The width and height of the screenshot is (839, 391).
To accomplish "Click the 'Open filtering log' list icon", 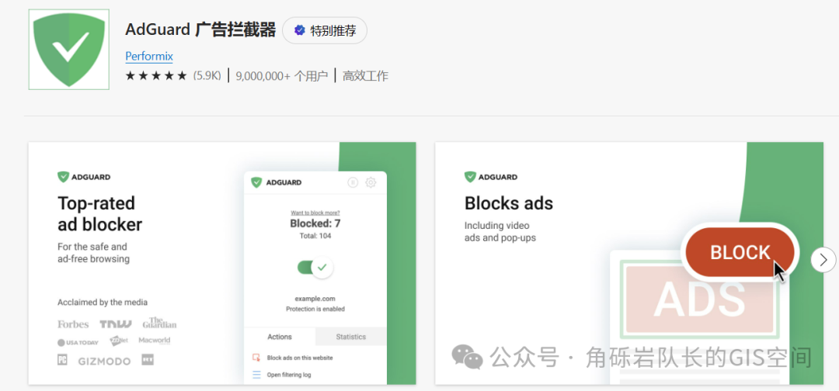I will click(257, 375).
